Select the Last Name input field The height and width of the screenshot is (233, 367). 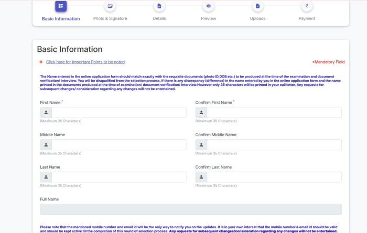pyautogui.click(x=118, y=177)
